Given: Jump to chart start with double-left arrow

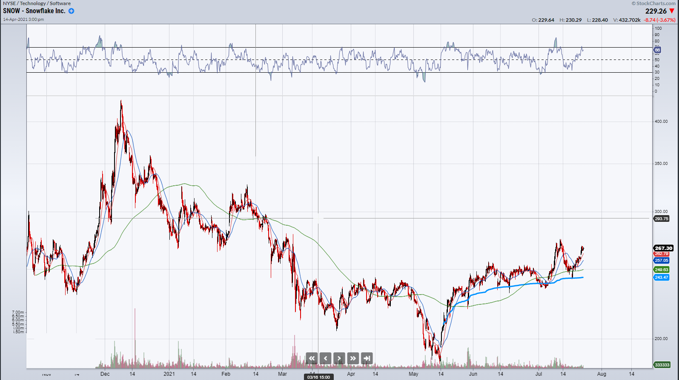Looking at the screenshot, I should [312, 358].
